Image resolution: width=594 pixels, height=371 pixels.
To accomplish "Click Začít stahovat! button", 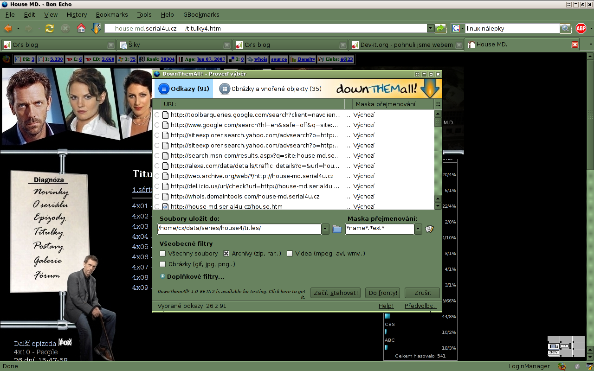I will coord(336,293).
